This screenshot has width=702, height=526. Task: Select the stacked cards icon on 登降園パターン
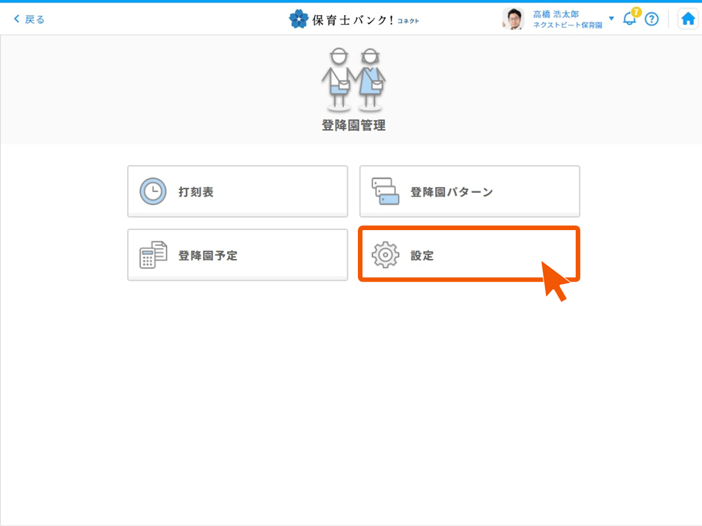pyautogui.click(x=385, y=191)
